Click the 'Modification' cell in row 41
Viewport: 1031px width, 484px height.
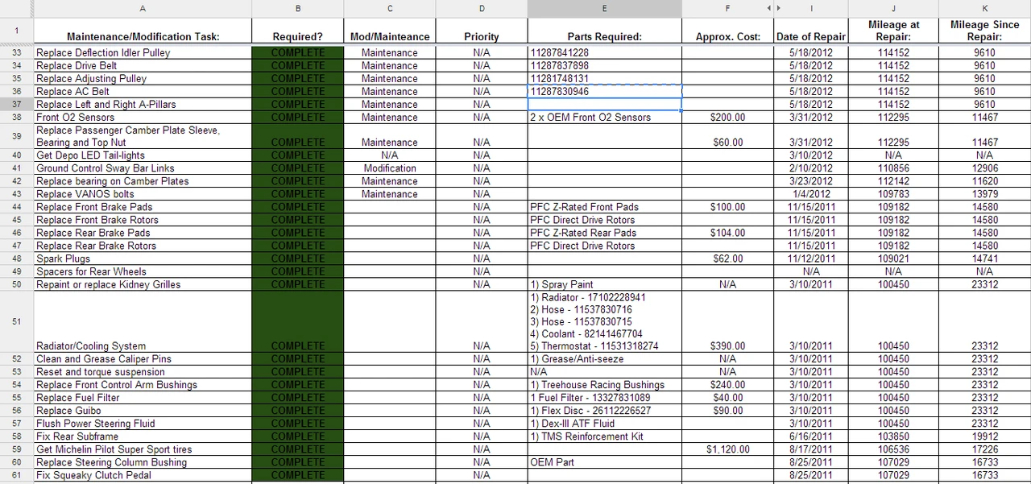coord(390,168)
